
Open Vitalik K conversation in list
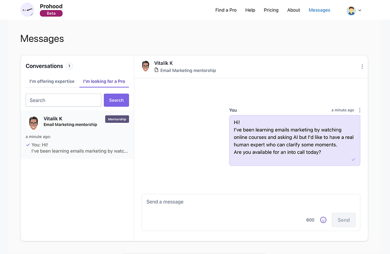point(77,135)
